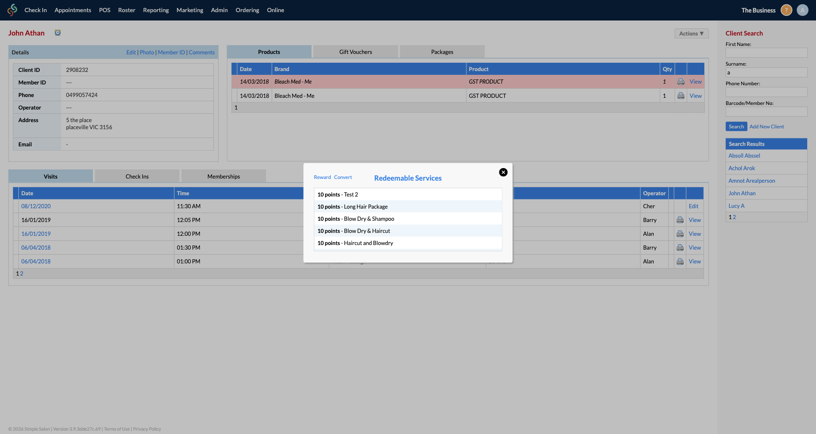Open the Packages tab
Screen dimensions: 816x434
tap(442, 51)
